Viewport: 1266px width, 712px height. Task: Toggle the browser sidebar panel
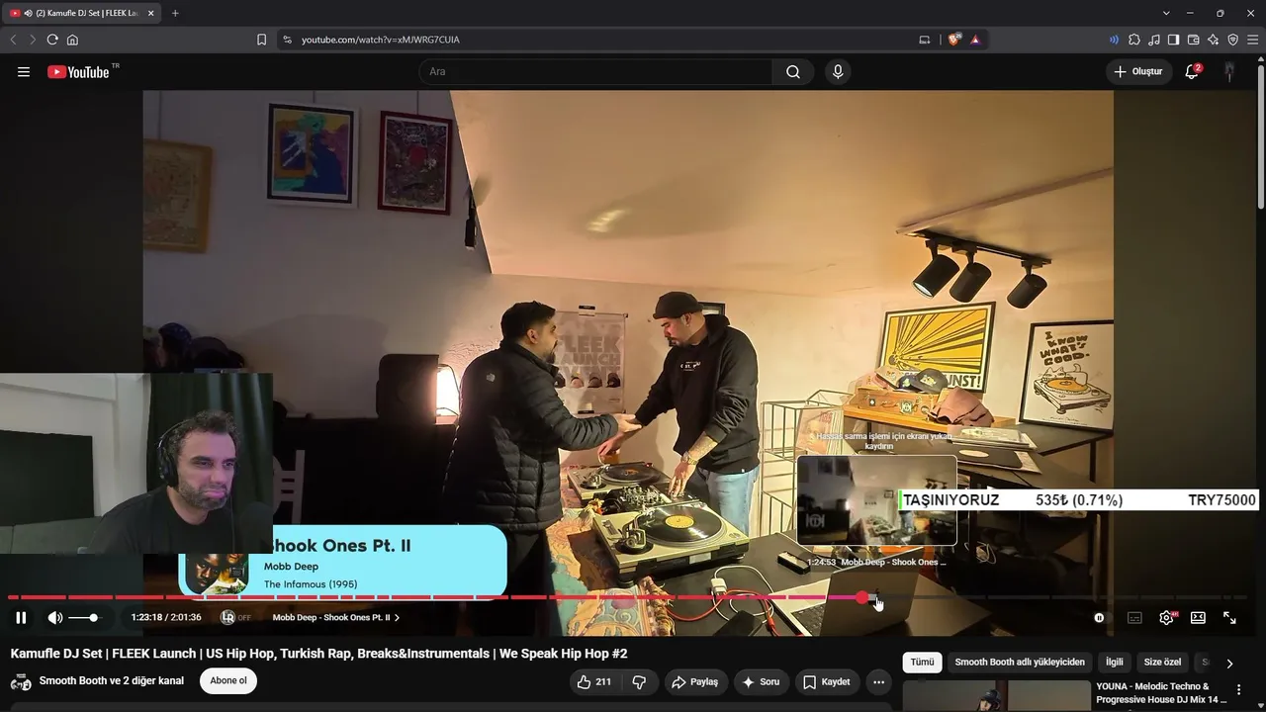click(x=1174, y=40)
